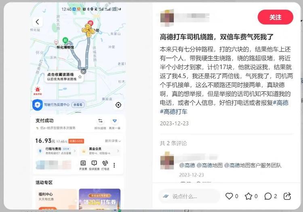Open the 领20元打车券 coupon banner

click(100, 199)
